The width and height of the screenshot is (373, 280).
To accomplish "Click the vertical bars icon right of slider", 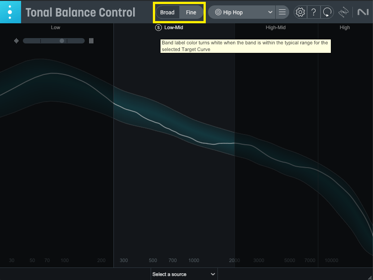I will [91, 41].
